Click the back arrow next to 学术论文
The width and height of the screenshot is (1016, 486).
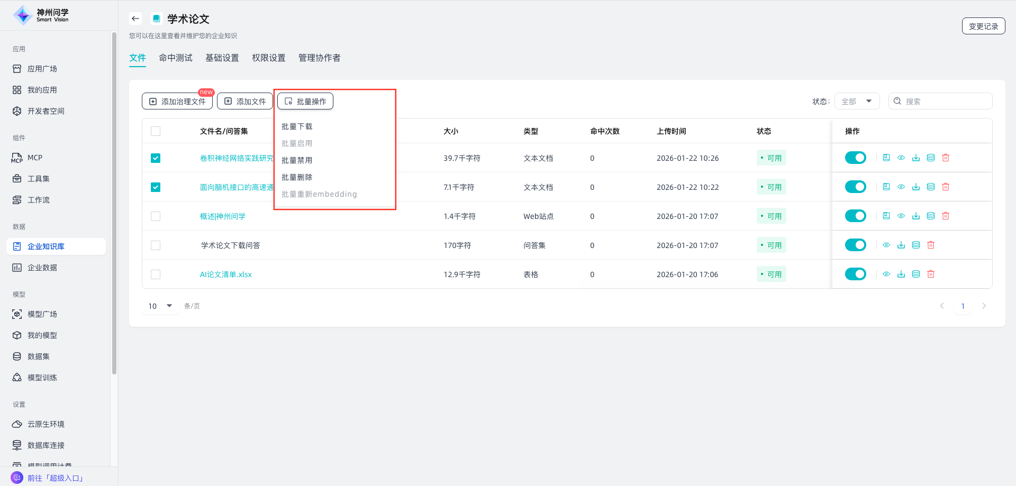pyautogui.click(x=135, y=19)
